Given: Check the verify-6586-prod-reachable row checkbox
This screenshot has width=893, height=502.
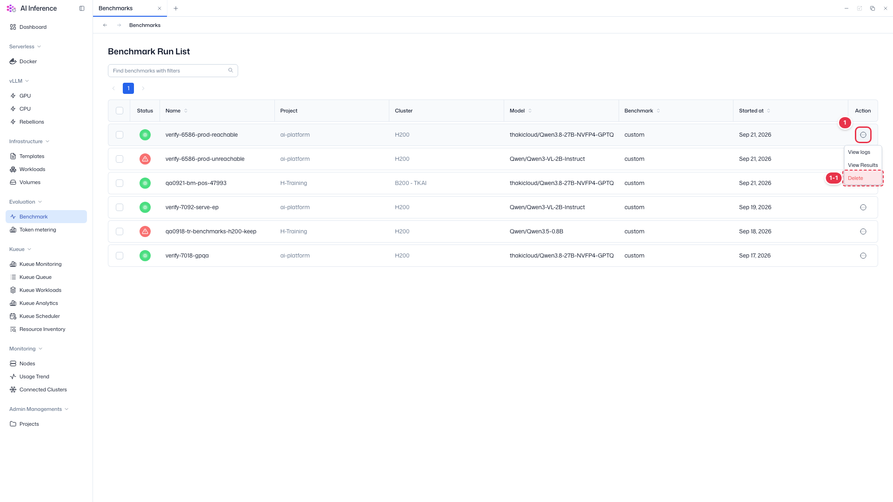Looking at the screenshot, I should [x=120, y=135].
